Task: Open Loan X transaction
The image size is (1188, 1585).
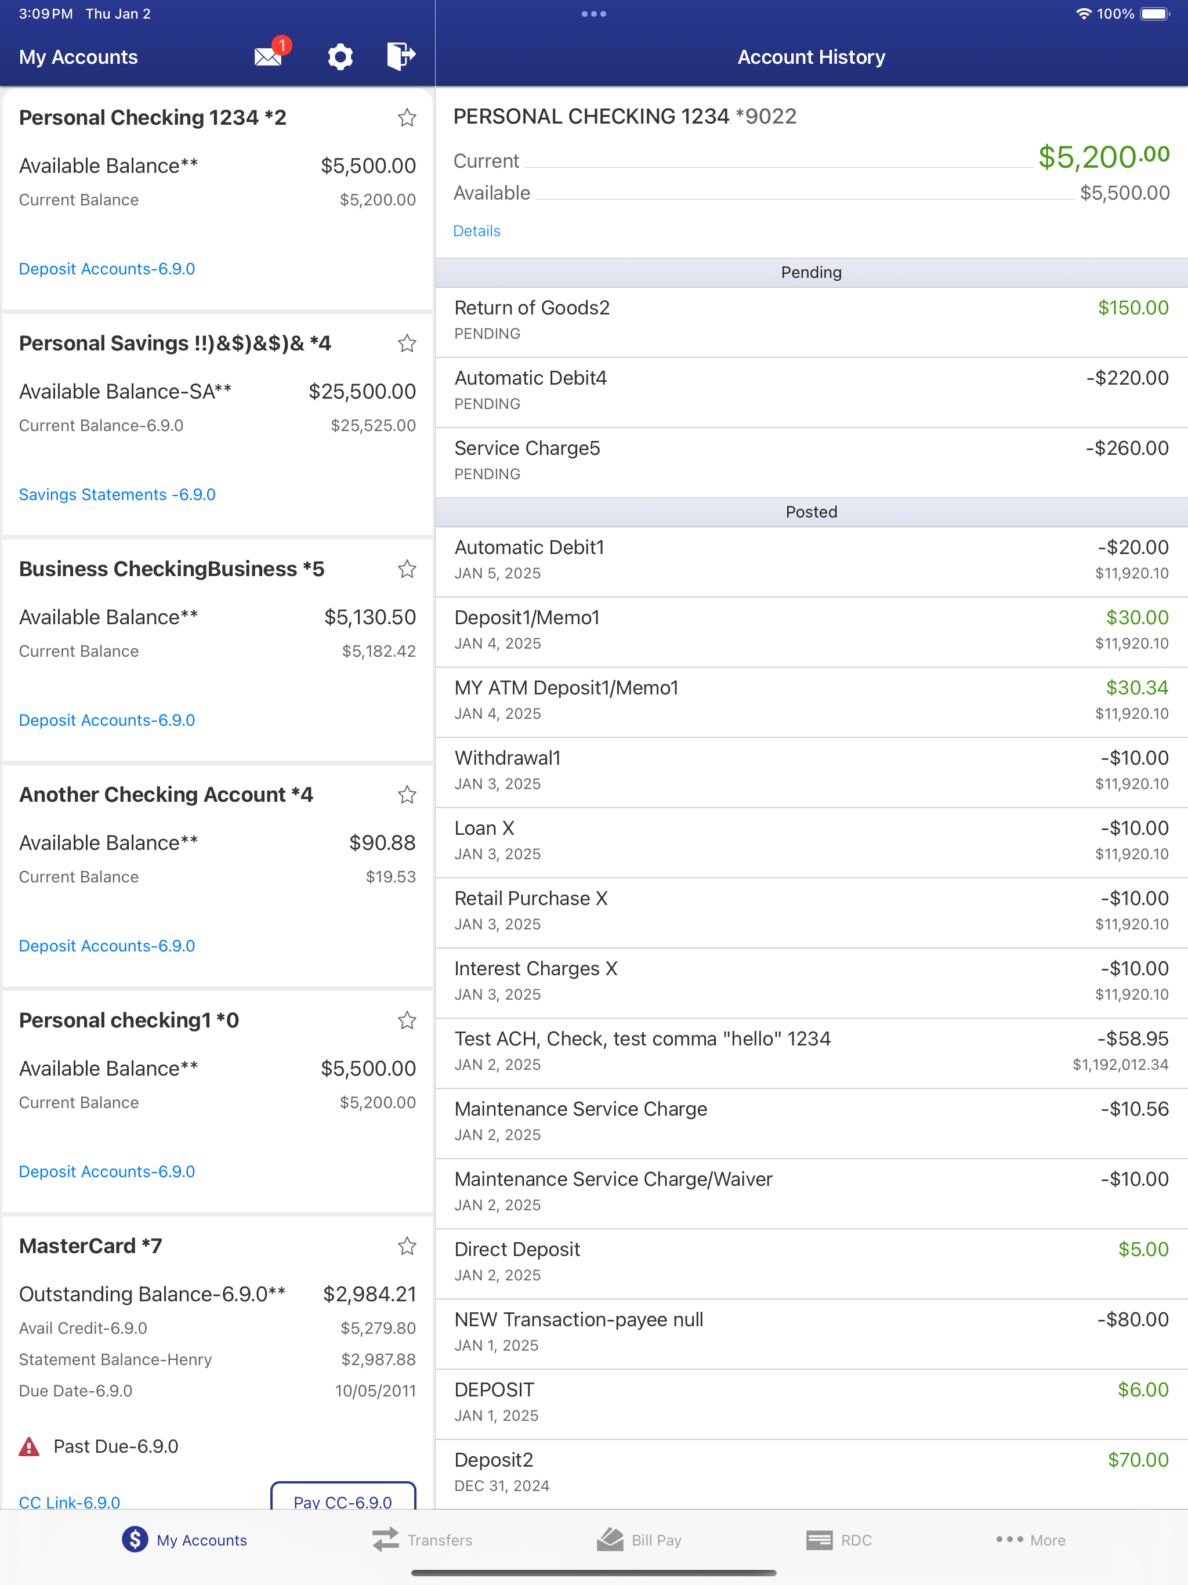Action: point(811,842)
